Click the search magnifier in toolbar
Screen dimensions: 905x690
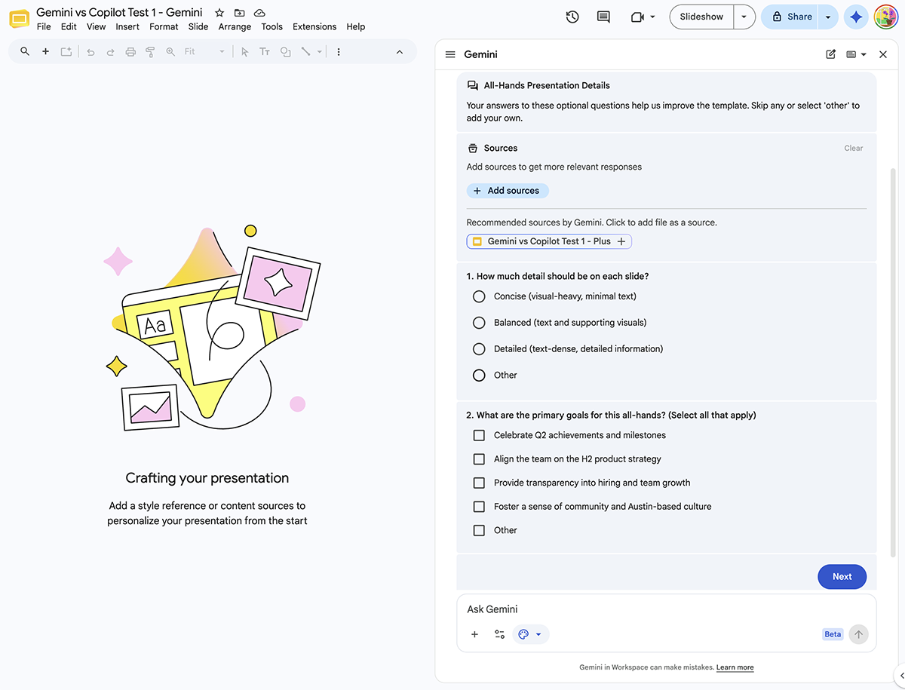(25, 51)
